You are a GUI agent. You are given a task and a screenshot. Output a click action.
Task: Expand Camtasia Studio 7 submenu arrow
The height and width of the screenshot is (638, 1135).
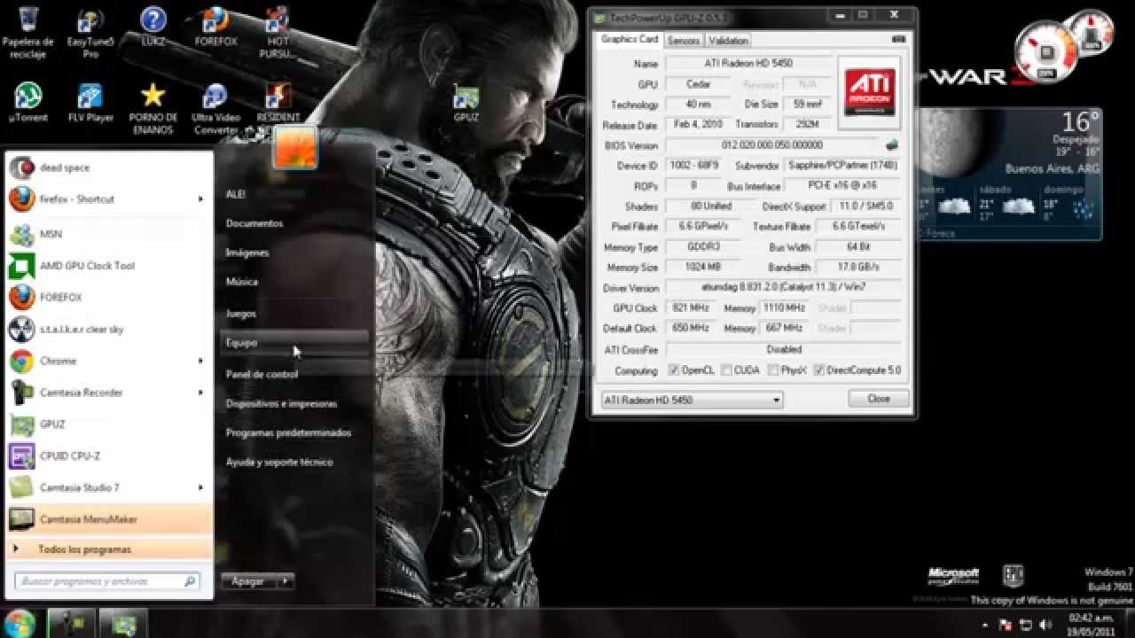pyautogui.click(x=200, y=487)
